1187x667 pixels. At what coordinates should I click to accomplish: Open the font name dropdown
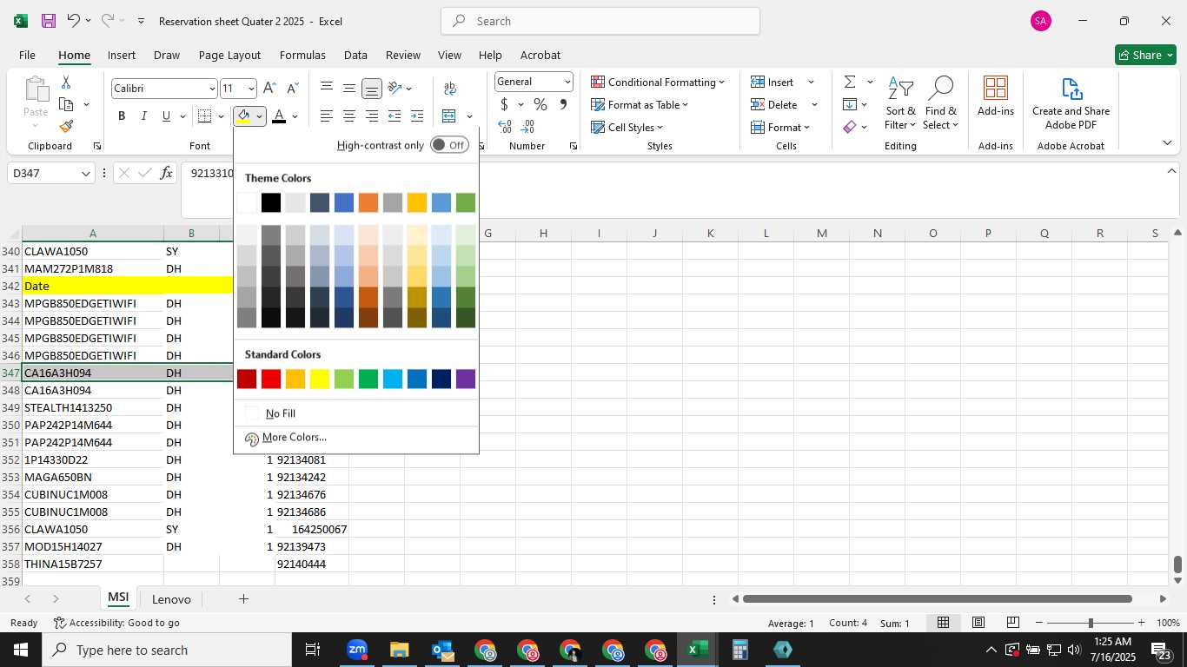tap(211, 89)
